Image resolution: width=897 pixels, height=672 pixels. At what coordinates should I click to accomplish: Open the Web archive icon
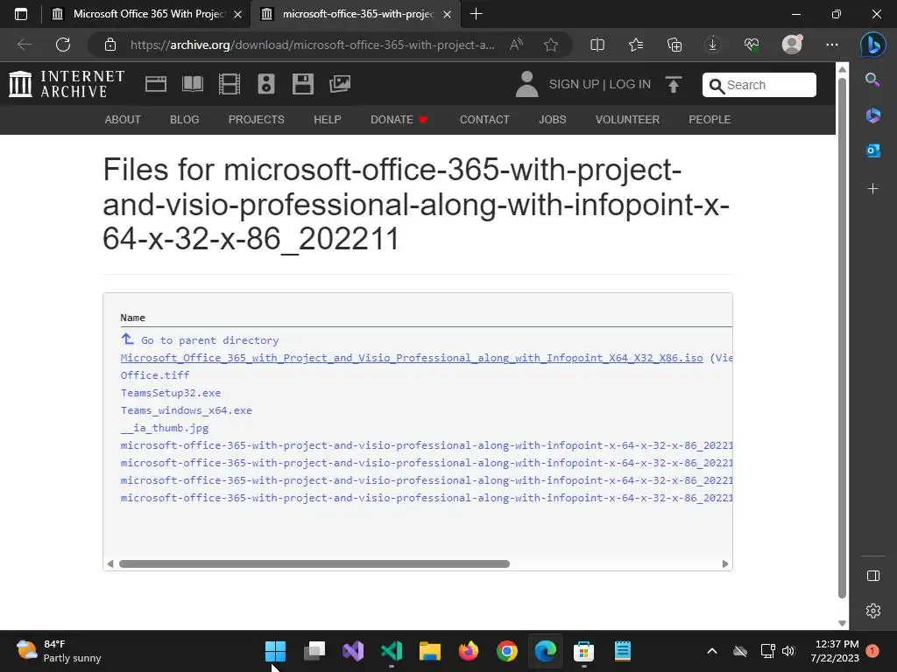click(x=156, y=84)
